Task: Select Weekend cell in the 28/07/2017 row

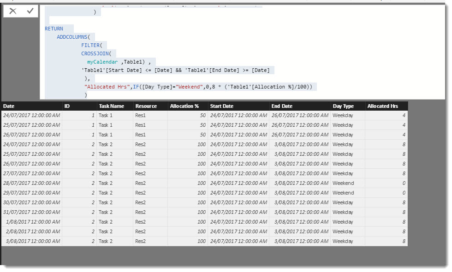Action: tap(348, 183)
